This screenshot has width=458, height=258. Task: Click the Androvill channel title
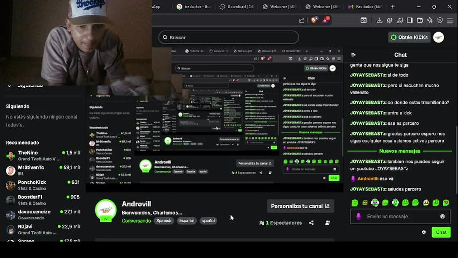tap(136, 204)
